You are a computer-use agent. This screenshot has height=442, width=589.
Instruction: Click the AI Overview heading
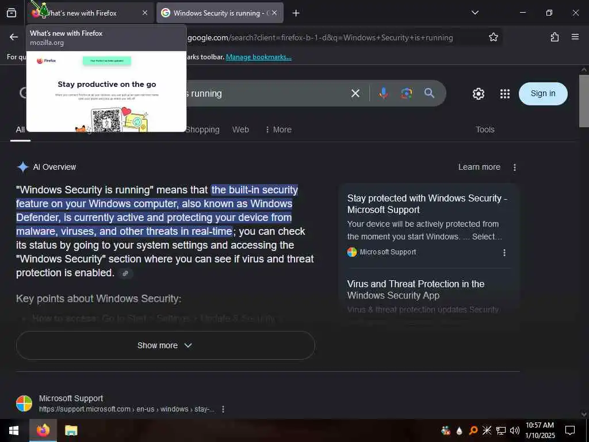[55, 167]
